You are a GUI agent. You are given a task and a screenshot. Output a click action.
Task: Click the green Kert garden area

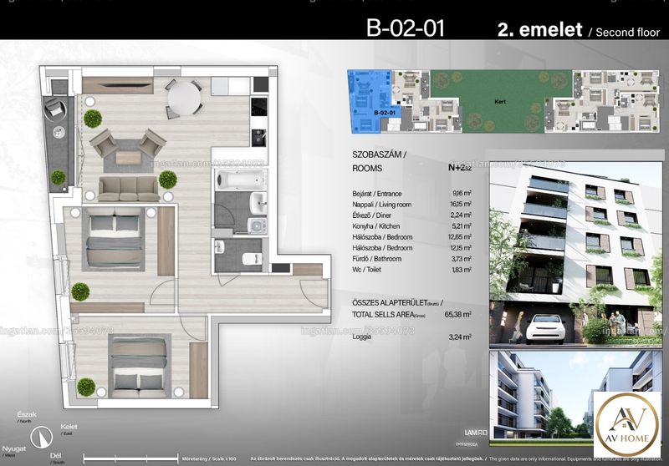click(500, 101)
